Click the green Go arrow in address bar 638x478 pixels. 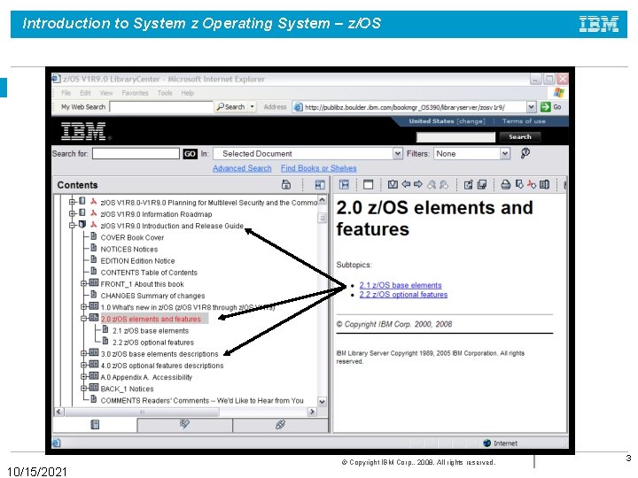tap(545, 107)
